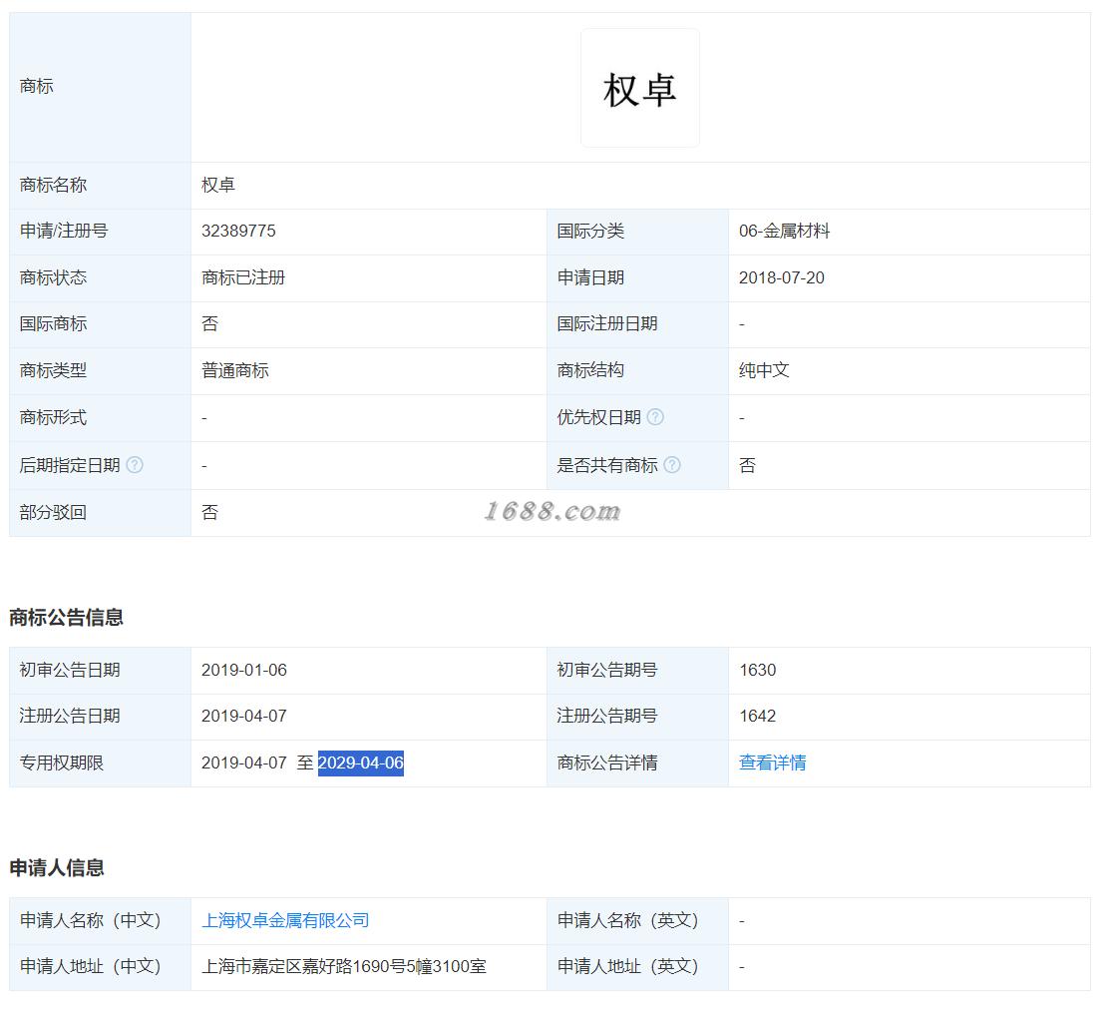Click the trademark type value 普通商标
The image size is (1104, 1018).
tap(235, 370)
